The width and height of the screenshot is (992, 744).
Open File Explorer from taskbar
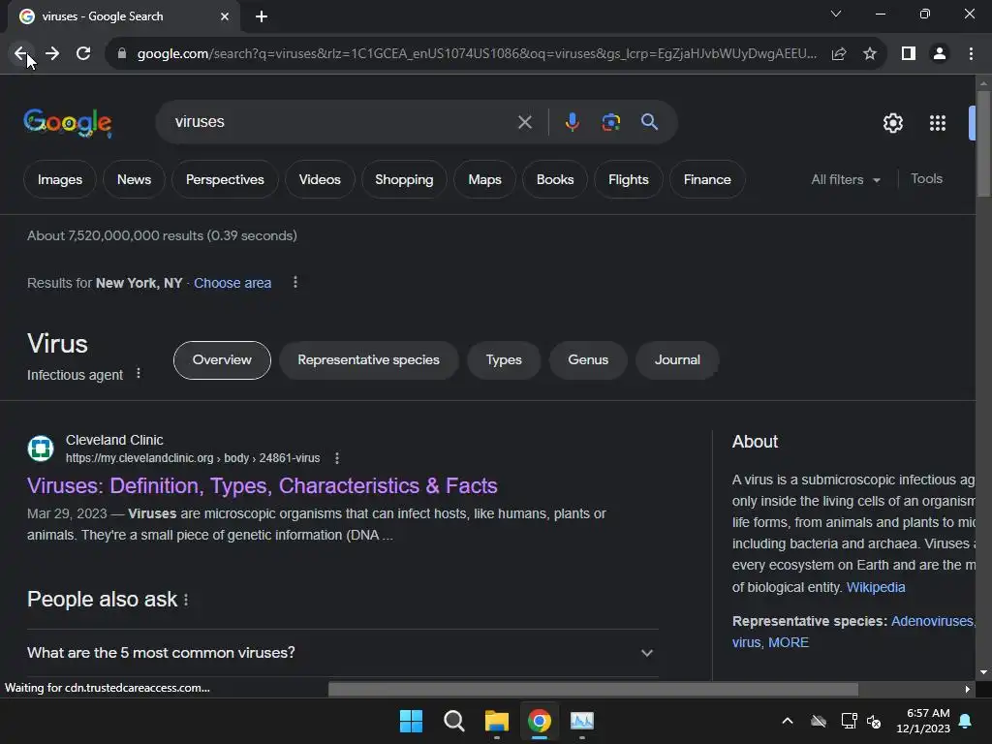tap(497, 721)
